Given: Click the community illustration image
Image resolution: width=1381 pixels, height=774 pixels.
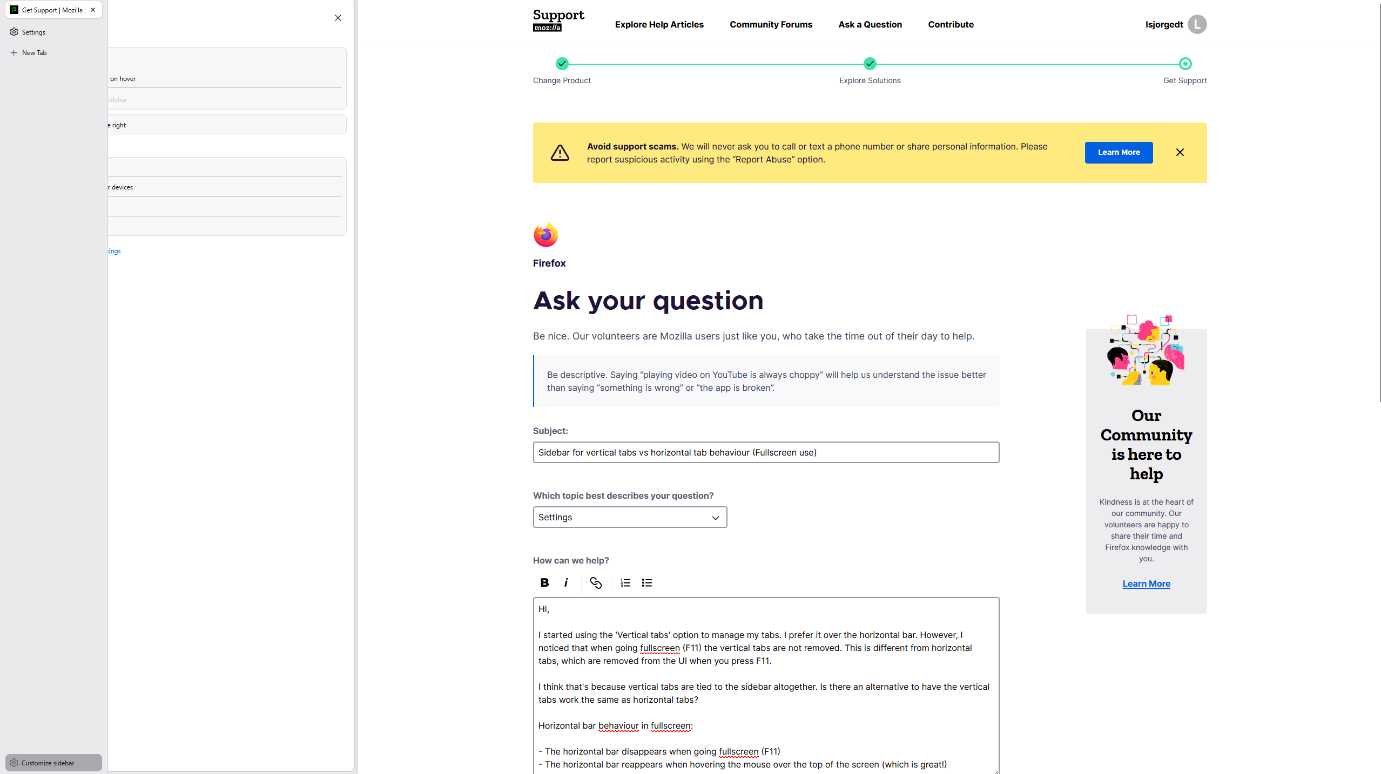Looking at the screenshot, I should click(1146, 350).
